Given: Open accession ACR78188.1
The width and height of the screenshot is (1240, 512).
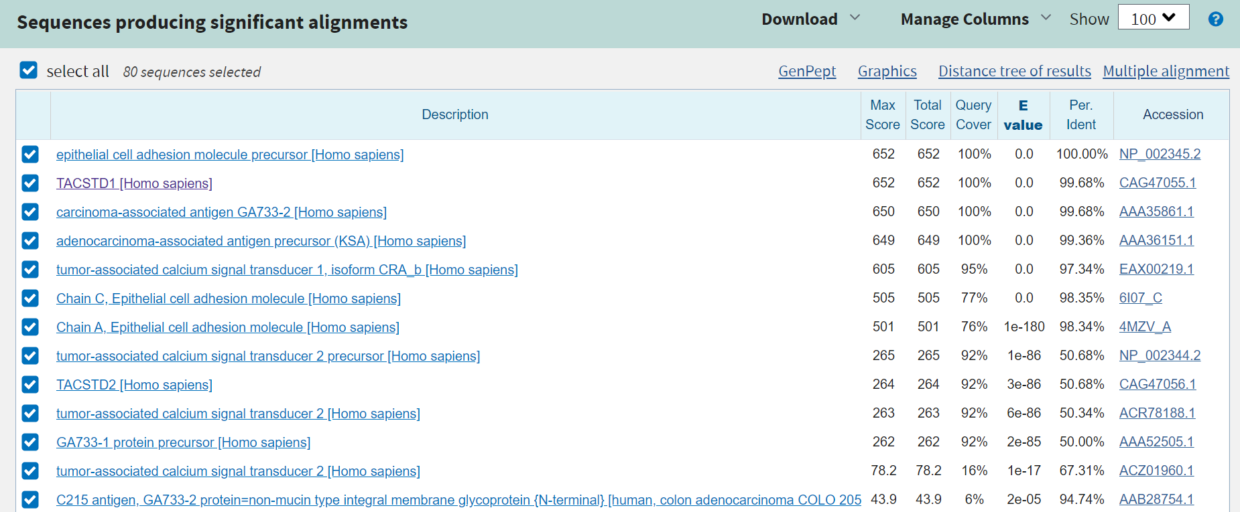Looking at the screenshot, I should pyautogui.click(x=1157, y=413).
